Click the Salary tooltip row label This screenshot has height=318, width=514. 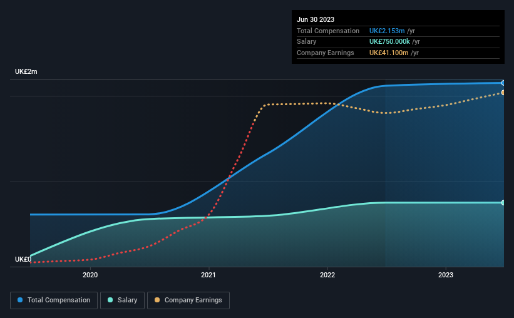307,42
